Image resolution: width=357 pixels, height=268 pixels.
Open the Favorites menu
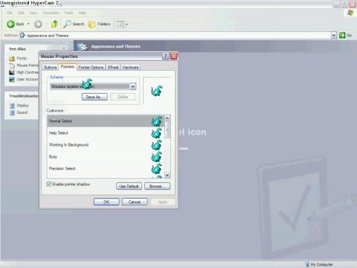(51, 13)
